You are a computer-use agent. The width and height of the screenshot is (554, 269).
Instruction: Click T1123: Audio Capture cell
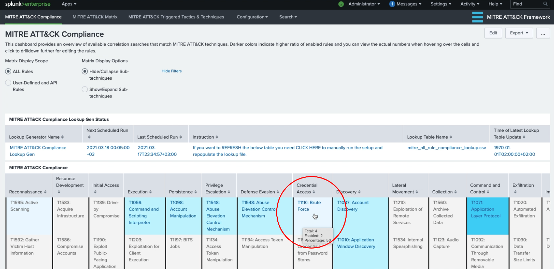[447, 252]
